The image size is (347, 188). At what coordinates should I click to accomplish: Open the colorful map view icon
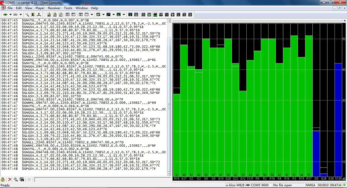click(x=98, y=15)
